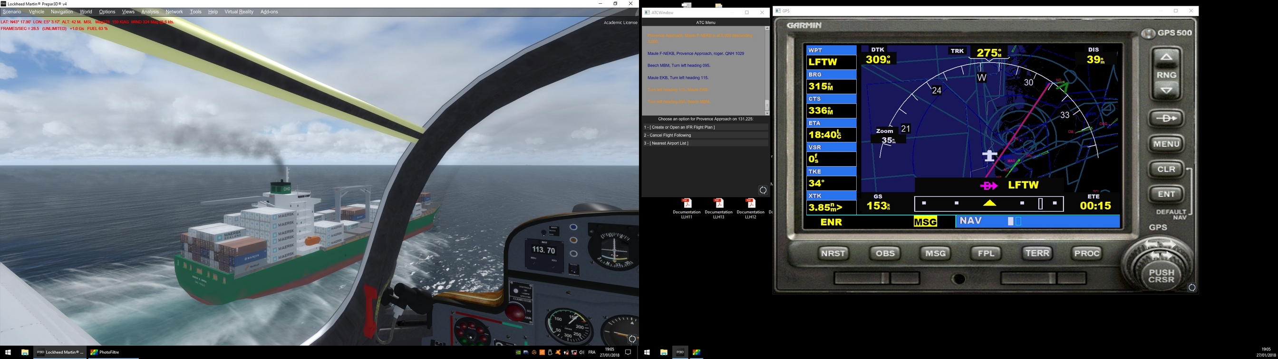Select Cancel Flight Following ATC option
This screenshot has height=359, width=1278.
[705, 135]
